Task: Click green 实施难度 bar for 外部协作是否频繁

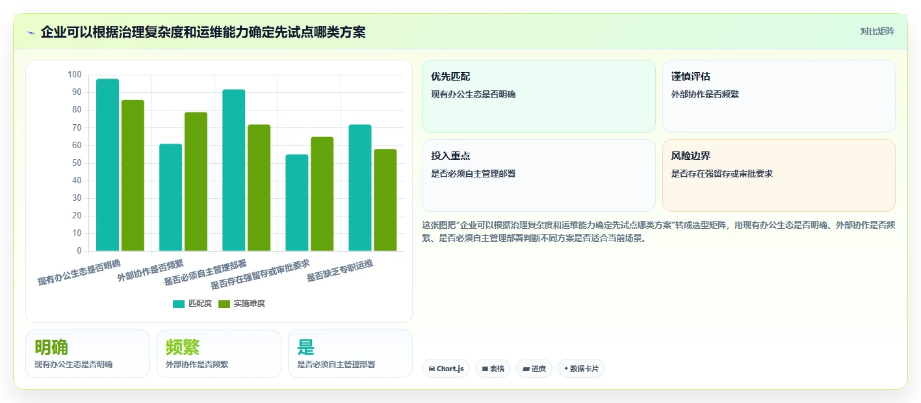Action: click(196, 181)
